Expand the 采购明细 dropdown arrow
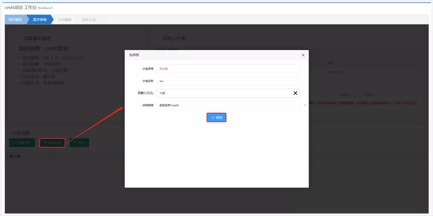 coord(305,105)
